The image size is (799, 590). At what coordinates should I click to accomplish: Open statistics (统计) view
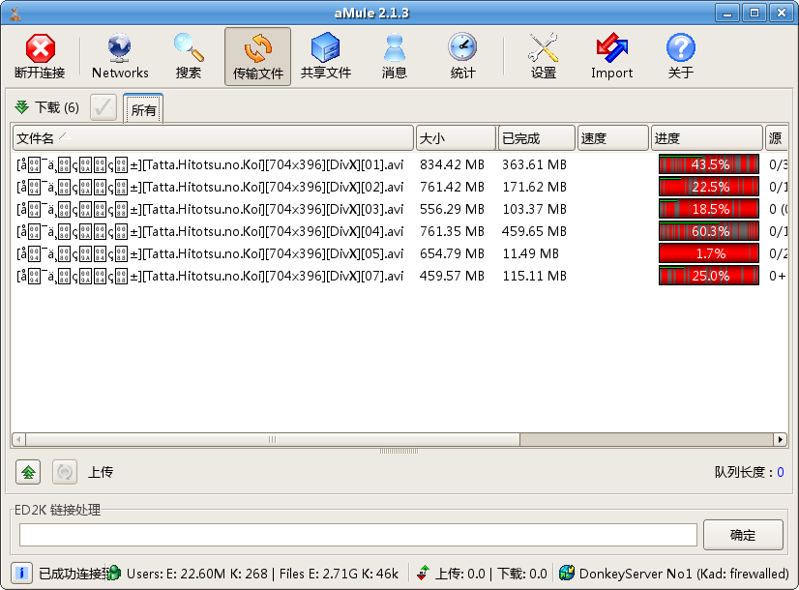click(x=462, y=56)
